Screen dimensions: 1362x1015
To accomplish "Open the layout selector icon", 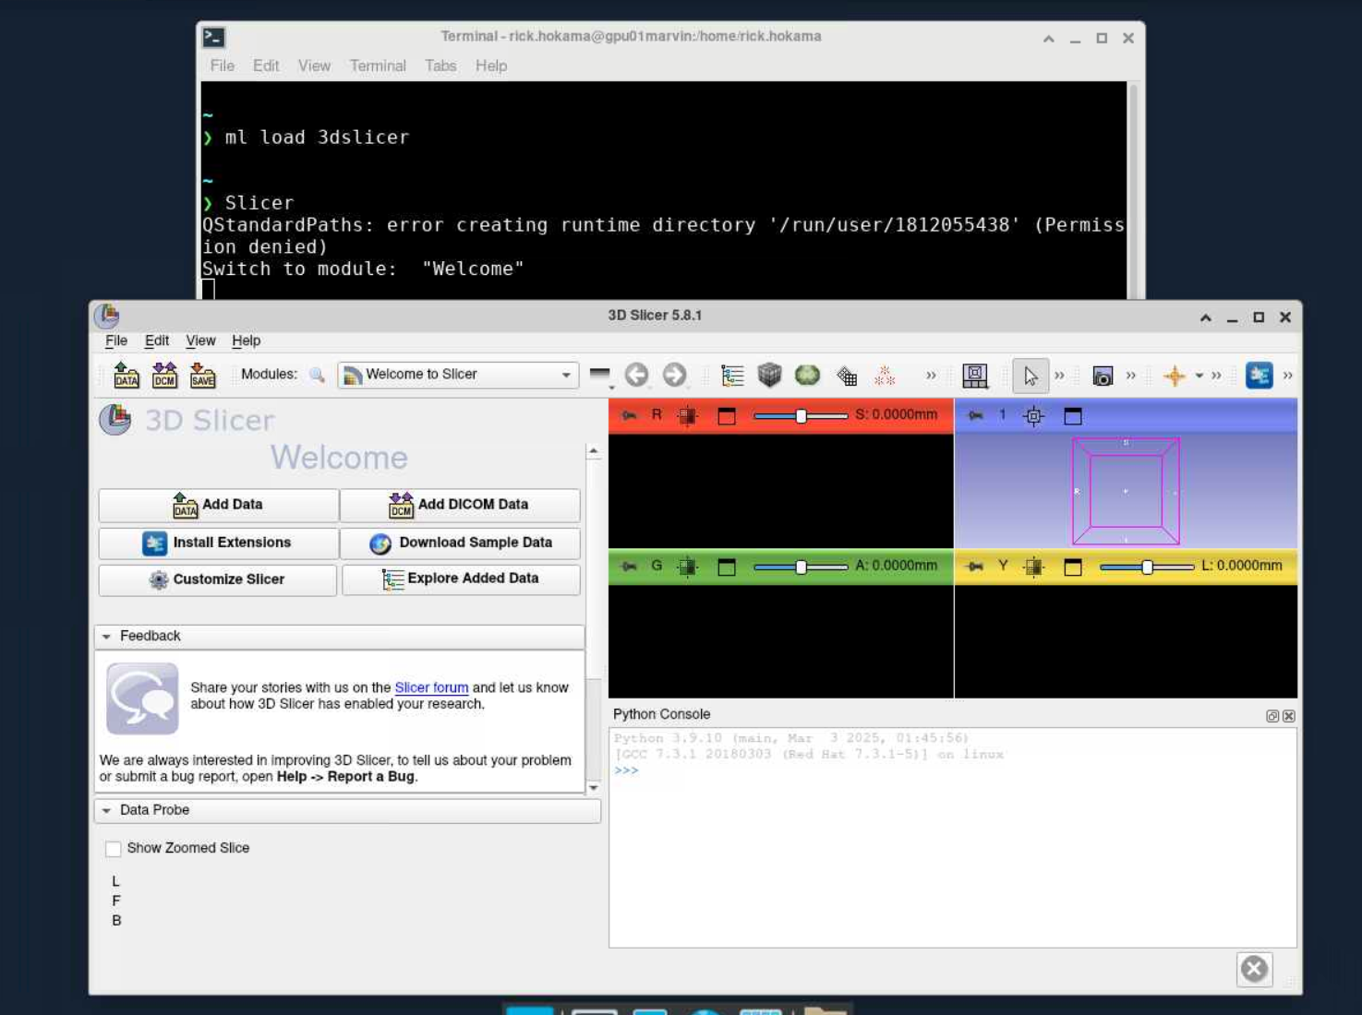I will [975, 376].
